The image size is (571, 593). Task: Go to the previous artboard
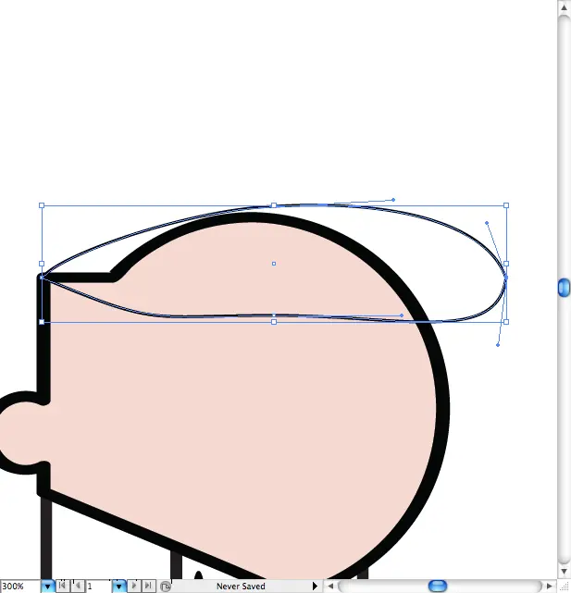(77, 586)
